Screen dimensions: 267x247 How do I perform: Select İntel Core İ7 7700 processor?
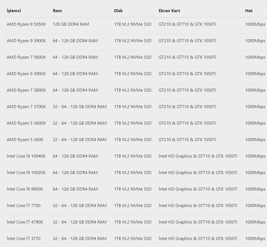tap(24, 205)
